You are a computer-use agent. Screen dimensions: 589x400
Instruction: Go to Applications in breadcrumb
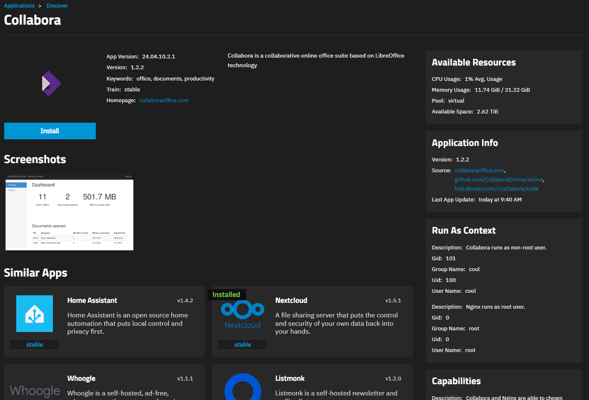click(19, 6)
